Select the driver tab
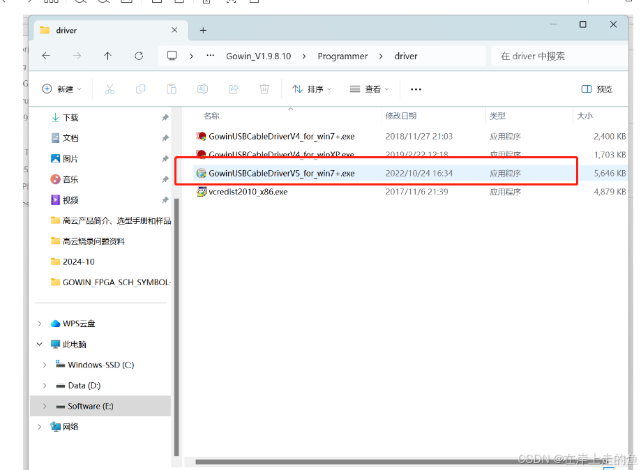This screenshot has height=470, width=641. pyautogui.click(x=110, y=30)
